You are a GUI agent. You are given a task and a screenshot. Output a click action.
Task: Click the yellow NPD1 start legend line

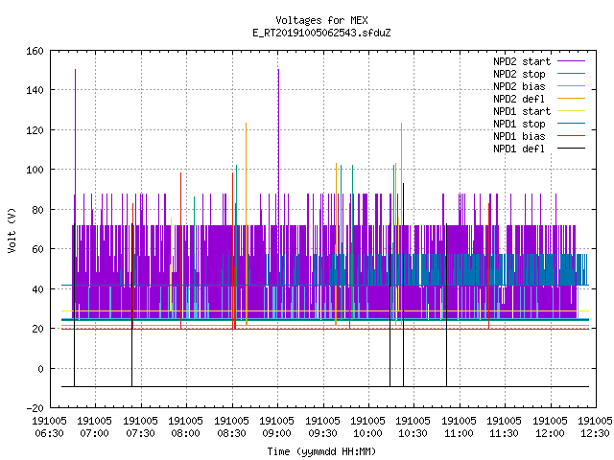click(x=571, y=111)
